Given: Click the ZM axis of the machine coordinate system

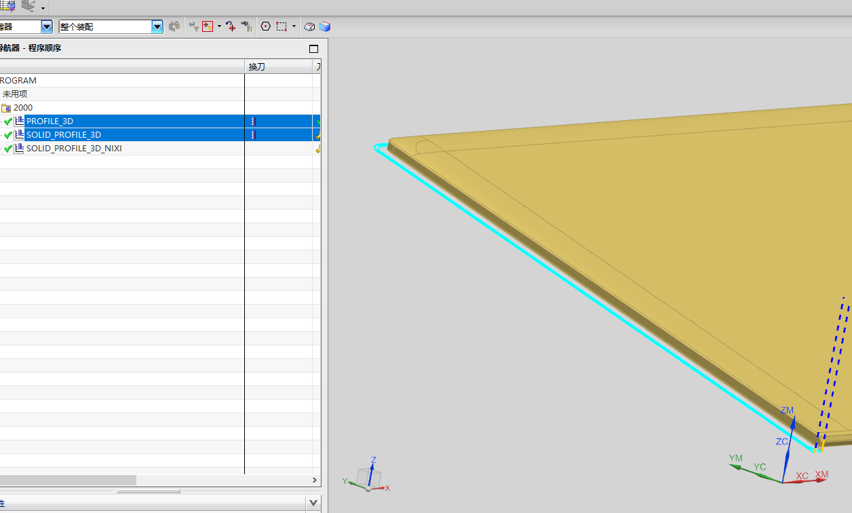Looking at the screenshot, I should (789, 448).
